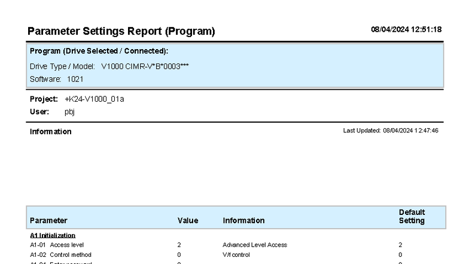
Task: Select user name pbj
Action: click(69, 112)
